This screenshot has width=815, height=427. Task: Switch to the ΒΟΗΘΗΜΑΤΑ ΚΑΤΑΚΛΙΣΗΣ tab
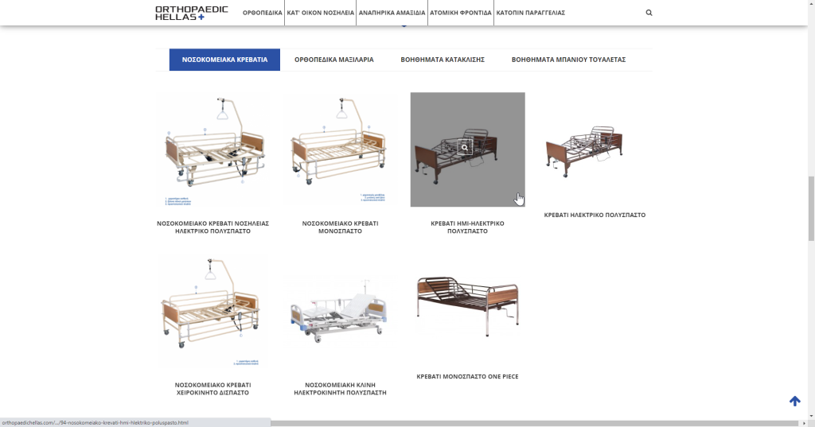tap(443, 60)
